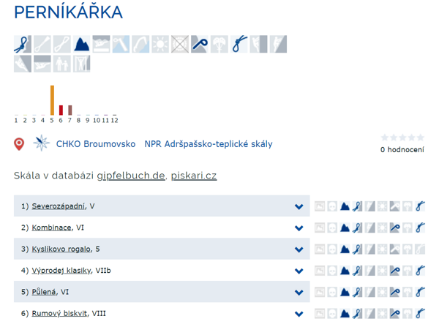This screenshot has width=439, height=327.
Task: Open the piskari.cz database link
Action: coord(194,176)
